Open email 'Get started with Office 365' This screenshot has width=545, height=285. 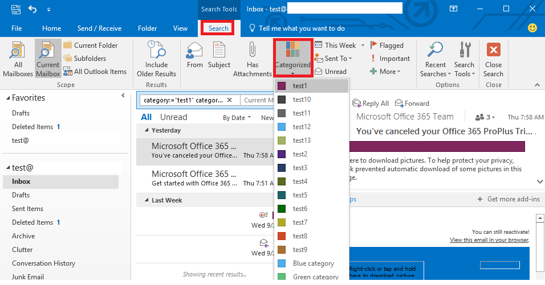tap(205, 179)
